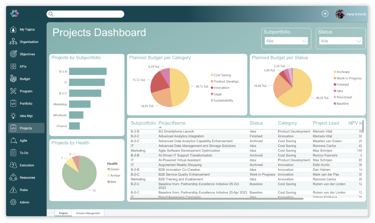Viewport: 375px width, 223px height.
Task: Click the Objectives target icon
Action: click(13, 54)
